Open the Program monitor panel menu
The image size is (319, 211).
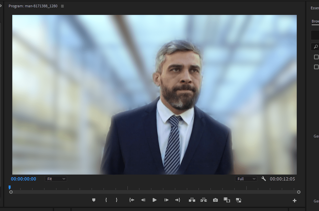tap(62, 6)
